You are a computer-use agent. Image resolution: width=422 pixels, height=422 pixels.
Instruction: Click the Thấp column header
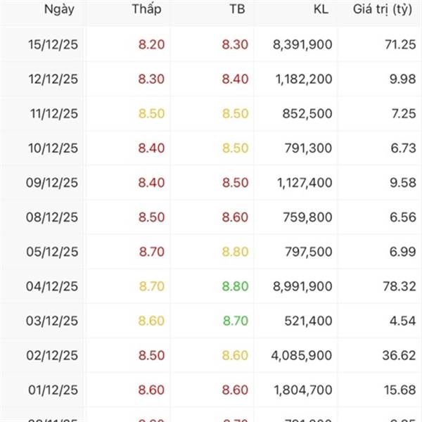(x=146, y=9)
